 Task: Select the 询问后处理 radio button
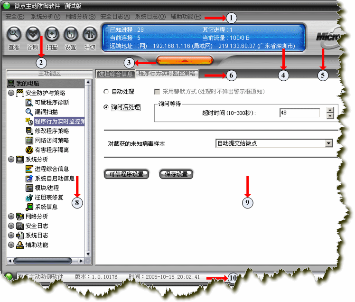coord(106,107)
